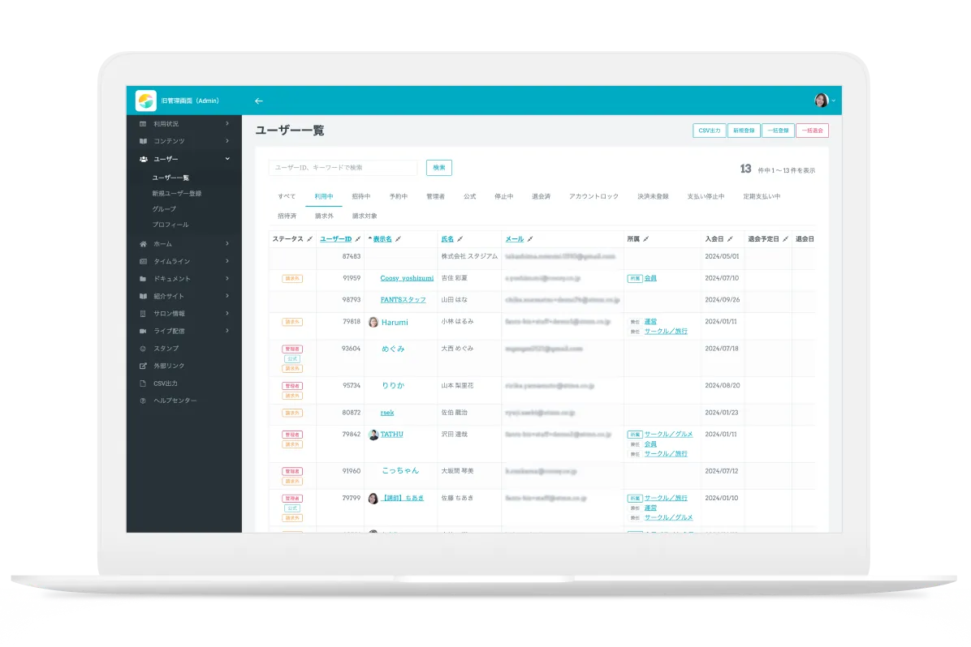Image resolution: width=971 pixels, height=647 pixels.
Task: Select the 請求対象 filter tab
Action: click(x=365, y=216)
